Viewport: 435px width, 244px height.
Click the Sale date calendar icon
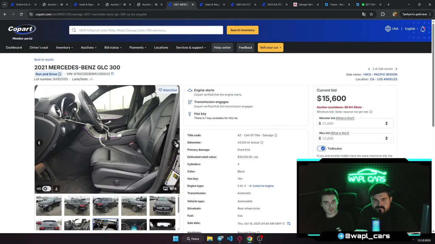tap(289, 224)
